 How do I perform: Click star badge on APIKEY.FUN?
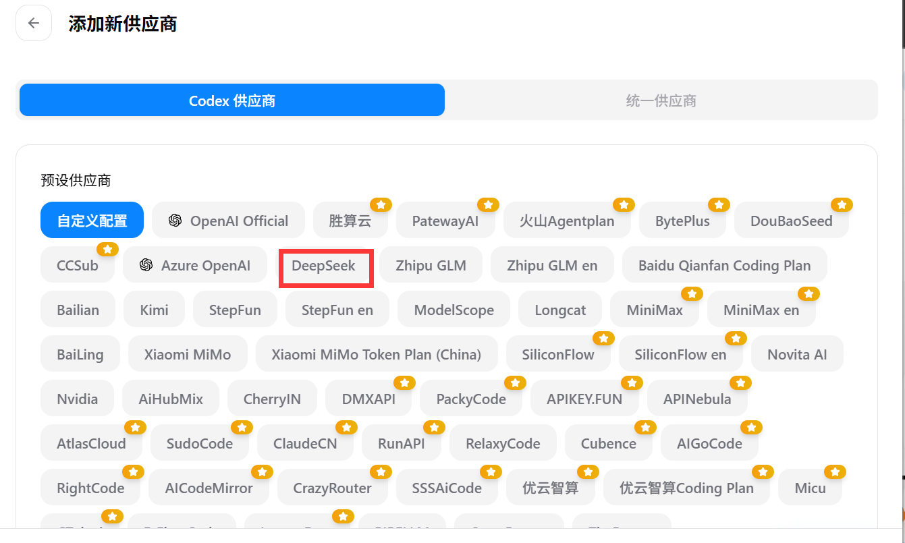pyautogui.click(x=632, y=382)
